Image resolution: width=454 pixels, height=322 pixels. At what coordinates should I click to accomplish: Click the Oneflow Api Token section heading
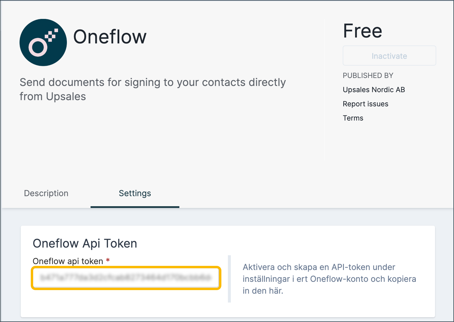[x=85, y=243]
